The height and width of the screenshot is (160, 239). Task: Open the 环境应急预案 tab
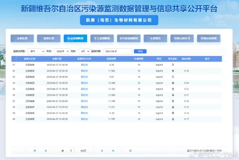click(209, 38)
